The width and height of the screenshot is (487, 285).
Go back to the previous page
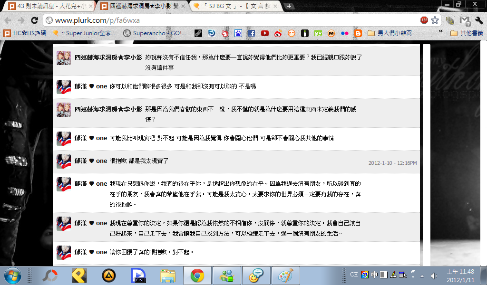point(9,20)
